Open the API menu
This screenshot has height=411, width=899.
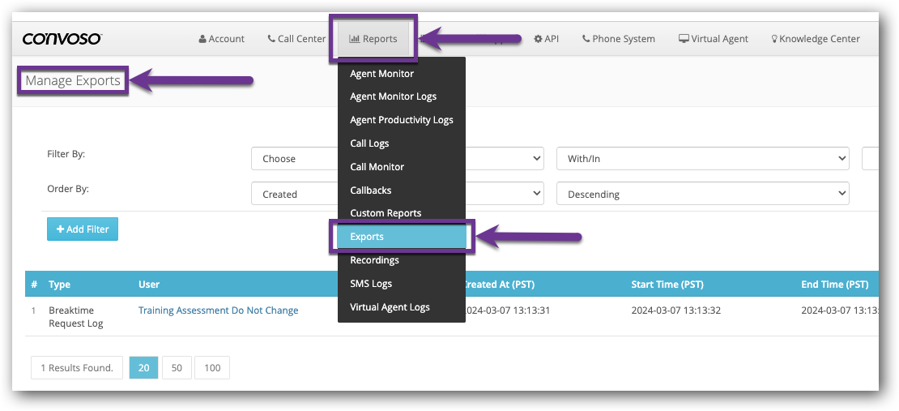[x=546, y=39]
